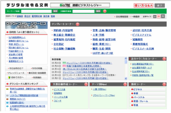Image resolution: width=171 pixels, height=113 pixels.
Task: Click the bronze third-rank icon
Action: coord(7,99)
